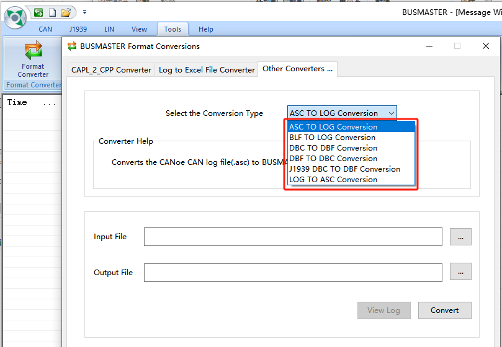Choose ASC TO LOG Conversion option
502x347 pixels.
[x=351, y=126]
